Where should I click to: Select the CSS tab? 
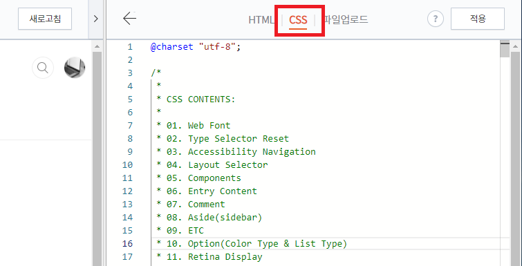(298, 20)
